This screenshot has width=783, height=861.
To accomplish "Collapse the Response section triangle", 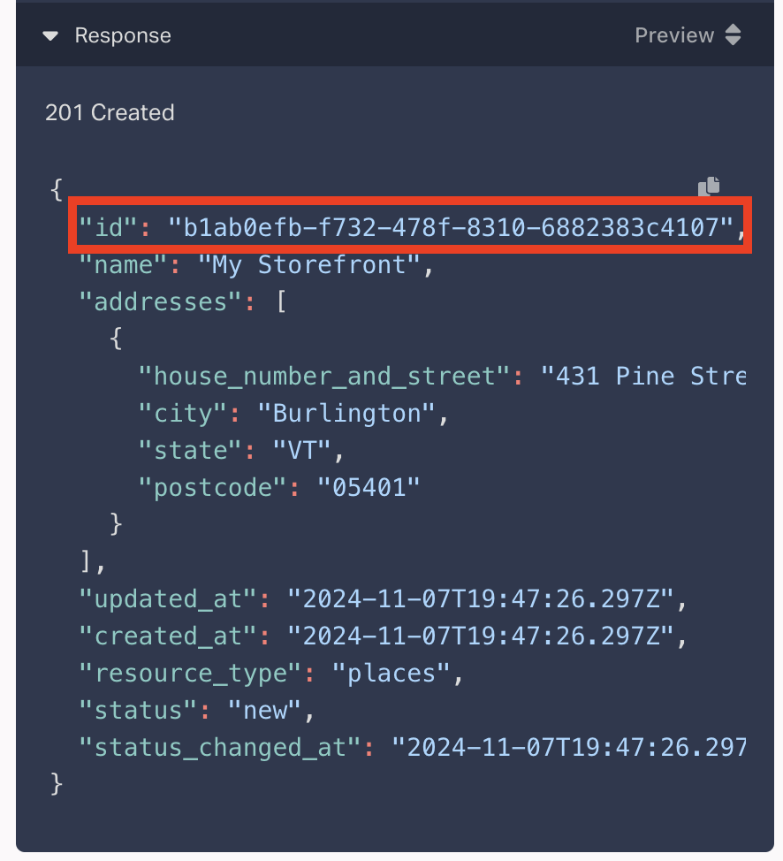I will click(x=50, y=36).
